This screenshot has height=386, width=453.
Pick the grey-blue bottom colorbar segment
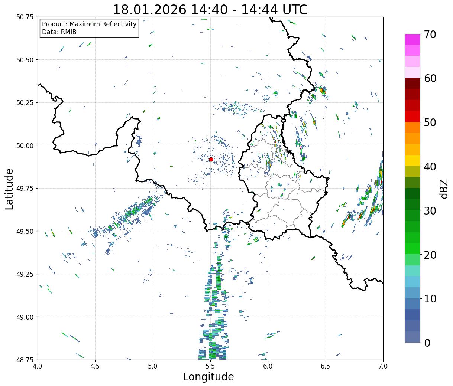[412, 337]
